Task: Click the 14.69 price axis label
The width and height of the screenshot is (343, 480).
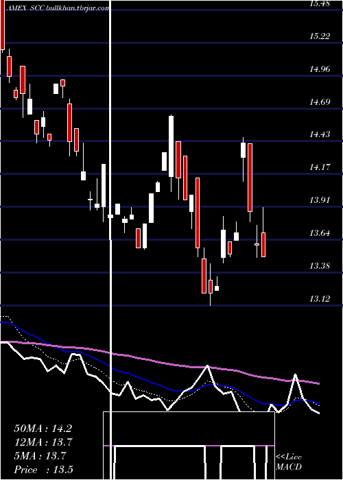Action: click(320, 102)
